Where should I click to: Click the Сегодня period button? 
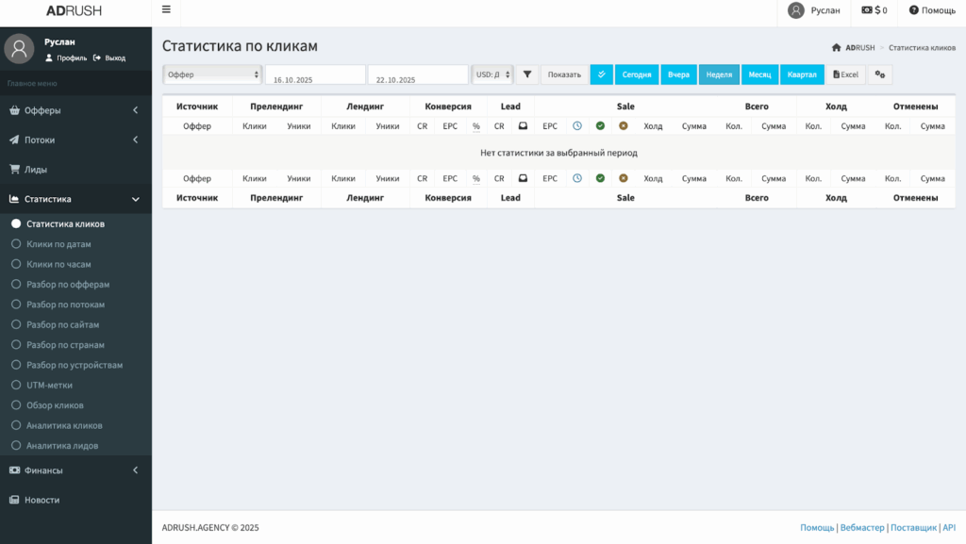click(637, 74)
